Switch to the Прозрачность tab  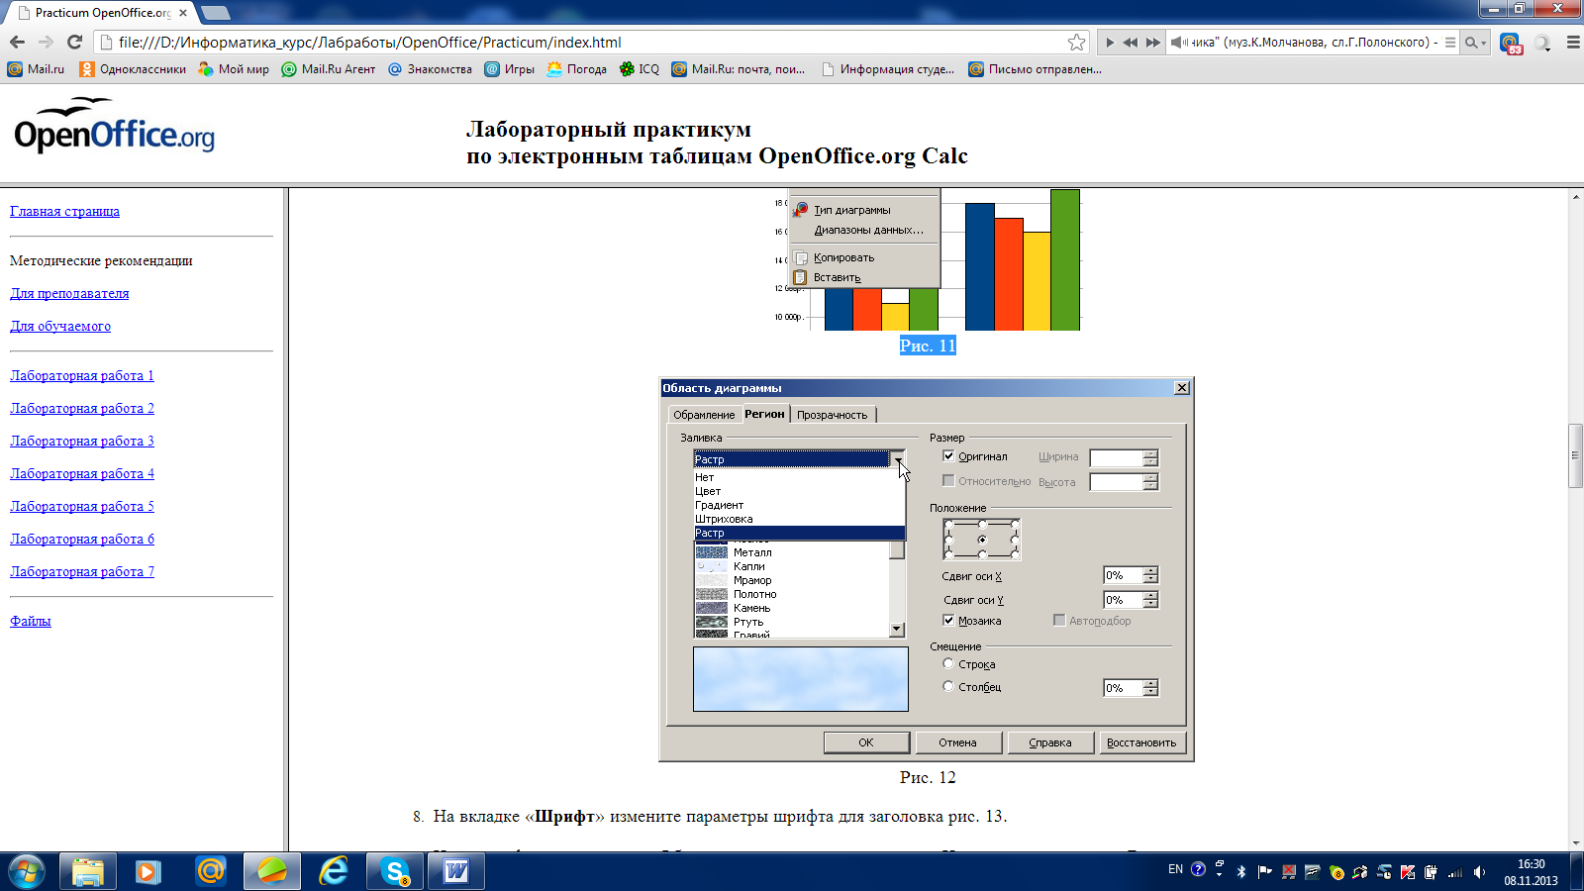pos(832,415)
